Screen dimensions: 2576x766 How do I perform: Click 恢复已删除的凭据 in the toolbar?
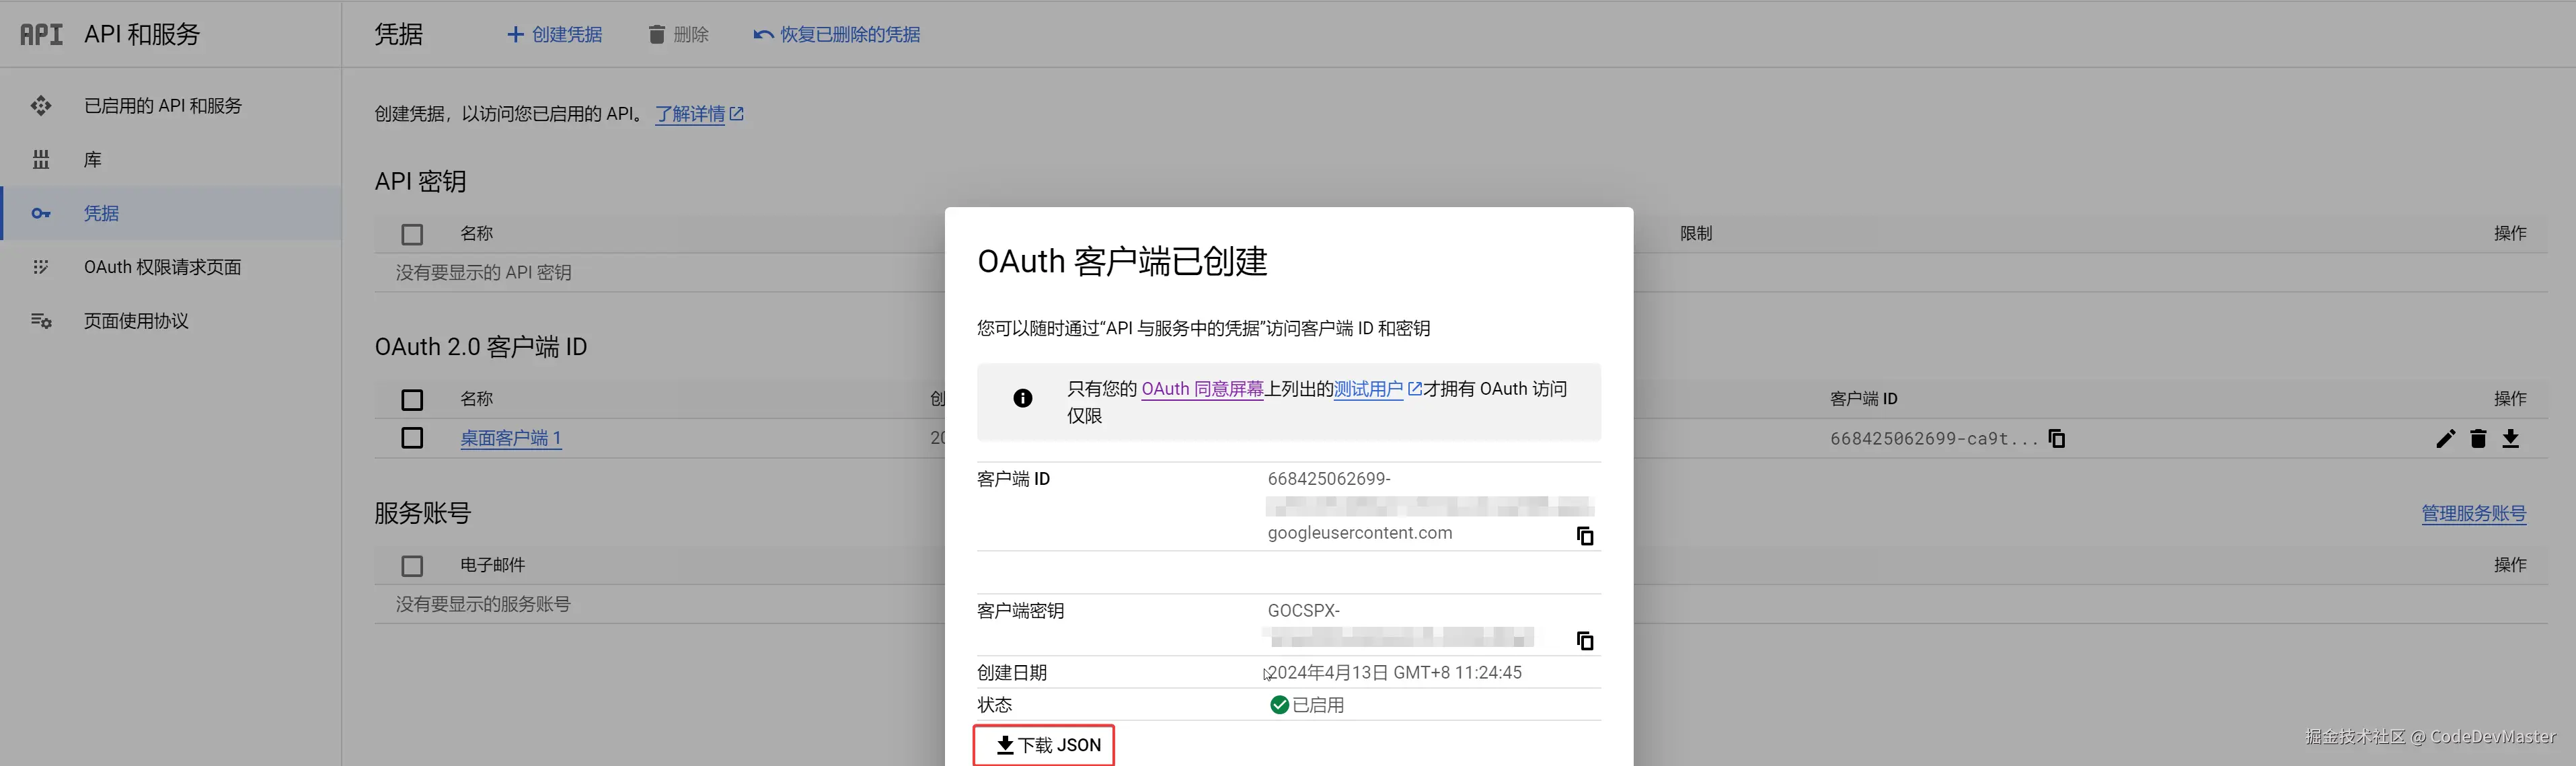tap(836, 34)
